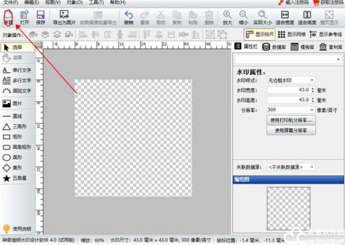This screenshot has height=245, width=345.
Task: Select the 图片 image tool
Action: pyautogui.click(x=12, y=104)
